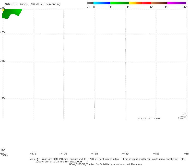Click the longitude label "-165"
The image size is (189, 166).
pos(94,153)
